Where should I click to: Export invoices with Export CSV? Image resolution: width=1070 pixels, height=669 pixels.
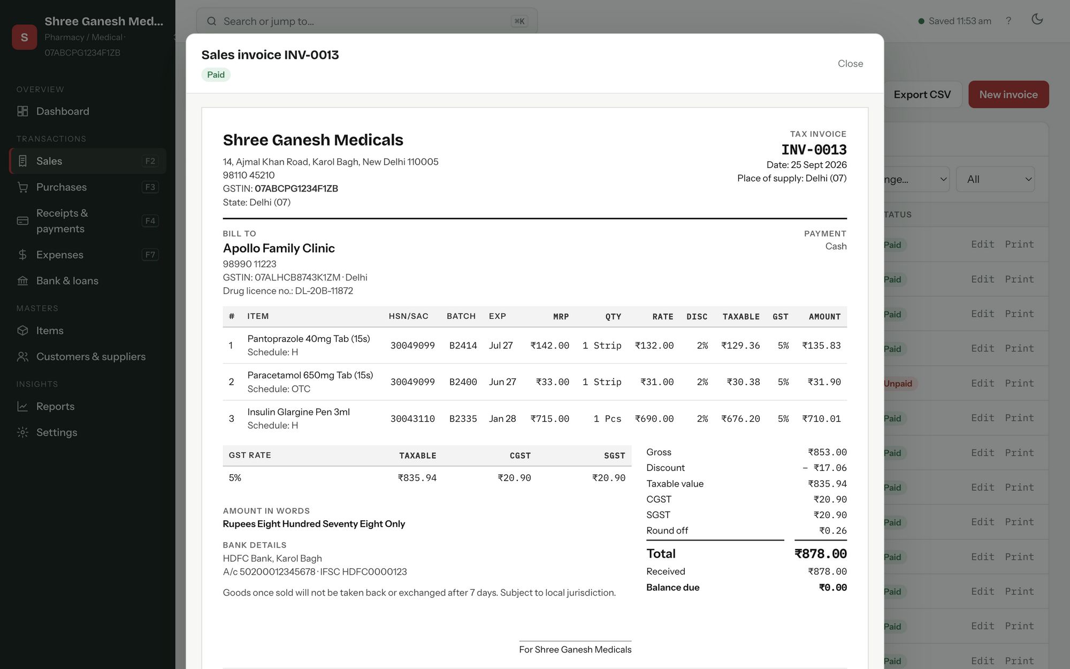922,95
